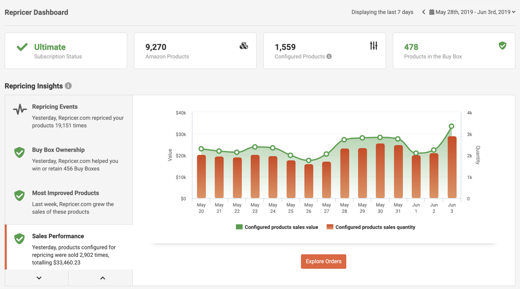Select the Sales Performance insight
The width and height of the screenshot is (520, 289).
click(x=69, y=247)
